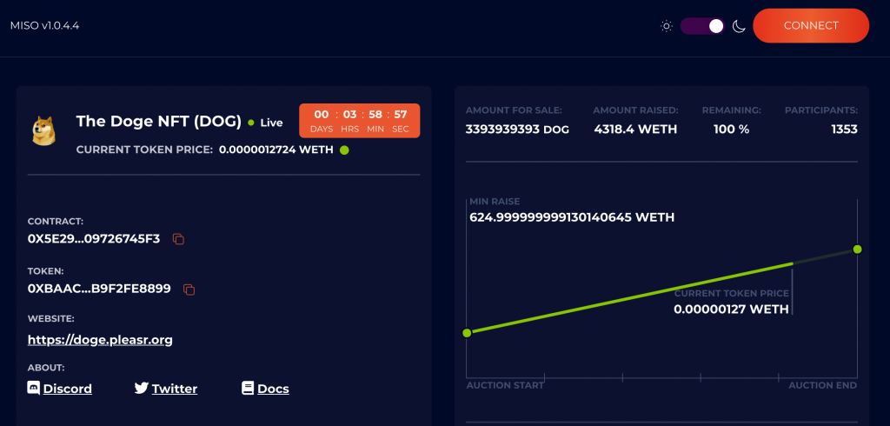Image resolution: width=890 pixels, height=426 pixels.
Task: Click the 1353 participants count
Action: coord(844,130)
